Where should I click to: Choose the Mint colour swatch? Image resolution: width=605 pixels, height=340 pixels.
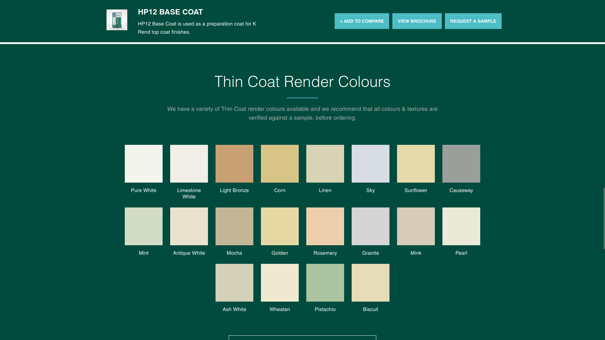(144, 226)
